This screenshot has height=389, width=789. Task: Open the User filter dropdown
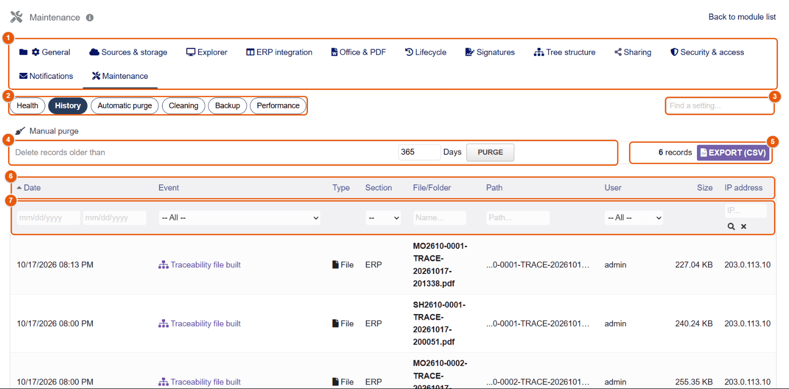[634, 218]
